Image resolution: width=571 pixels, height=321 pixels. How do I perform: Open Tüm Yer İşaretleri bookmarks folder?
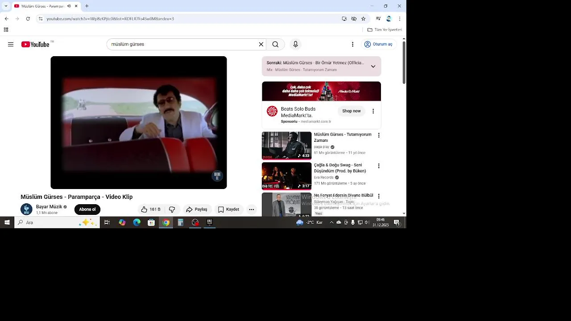pos(385,30)
